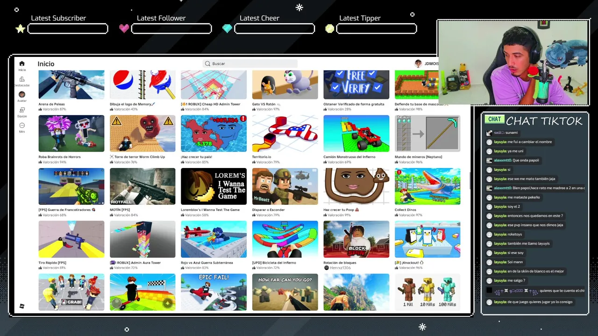This screenshot has height=336, width=598.
Task: Open the Haz crecer tu Poop thumbnail
Action: 356,186
